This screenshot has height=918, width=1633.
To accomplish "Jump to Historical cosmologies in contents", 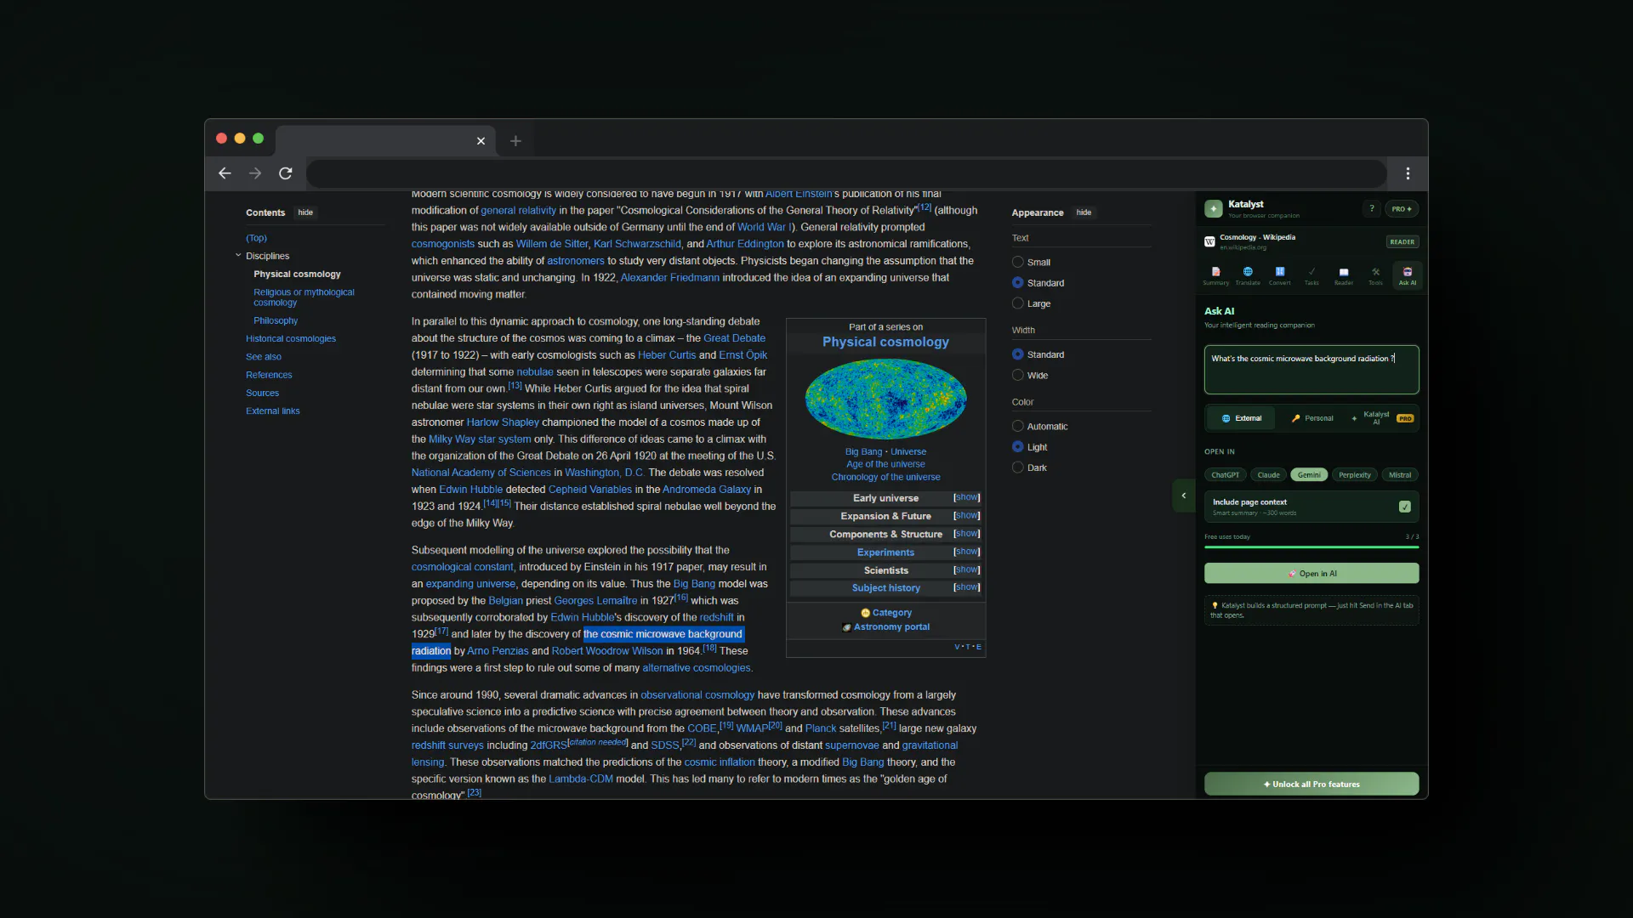I will (291, 338).
